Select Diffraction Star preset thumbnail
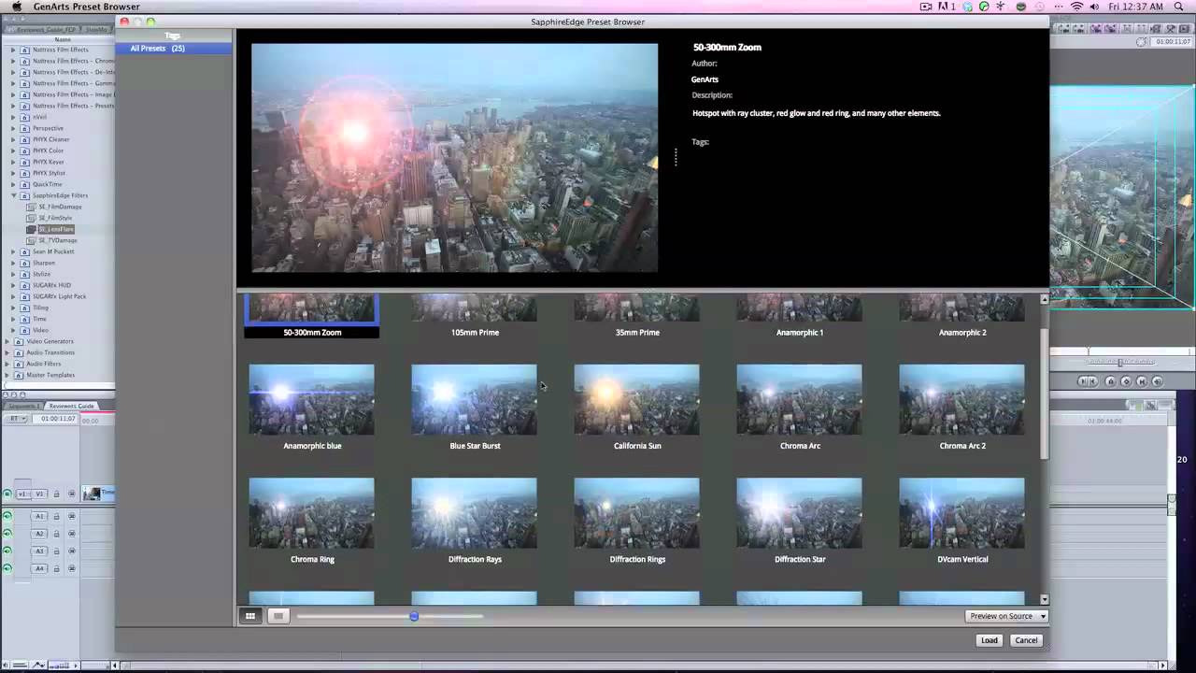Screen dimensions: 1196x673 (800, 513)
